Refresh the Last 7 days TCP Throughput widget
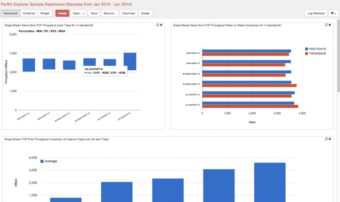340x202 pixels. tap(157, 25)
